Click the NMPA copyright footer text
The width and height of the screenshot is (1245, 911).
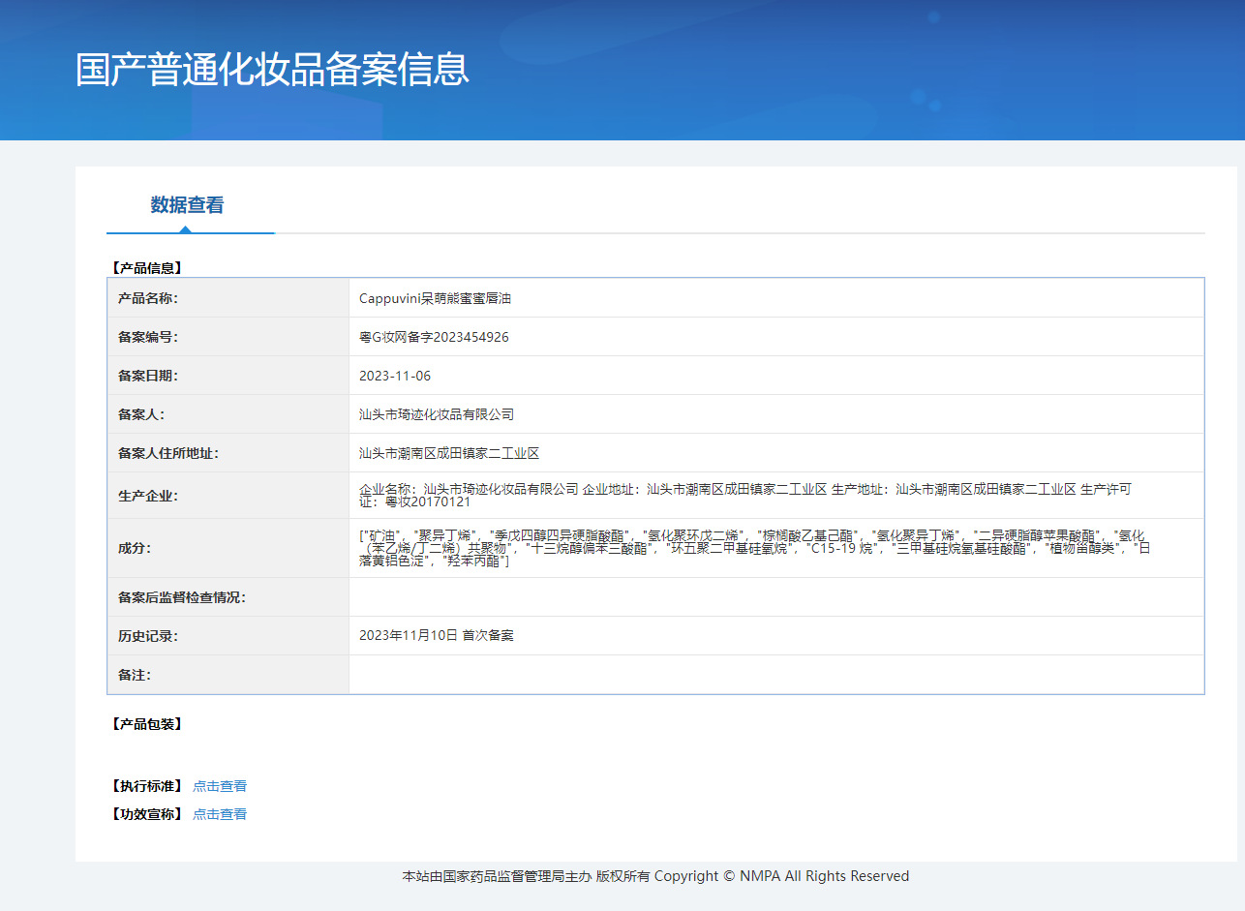pyautogui.click(x=655, y=876)
